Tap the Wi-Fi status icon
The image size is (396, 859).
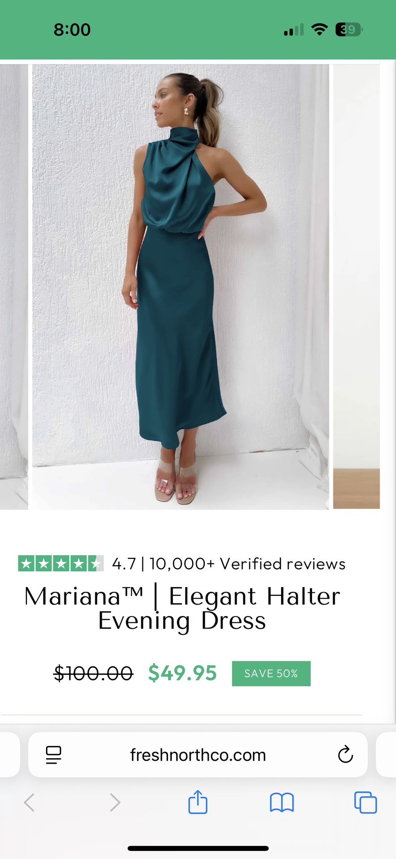coord(319,30)
